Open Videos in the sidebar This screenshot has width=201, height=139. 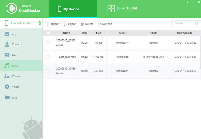point(21,87)
